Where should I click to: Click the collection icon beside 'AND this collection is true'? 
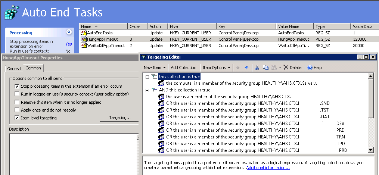click(154, 90)
